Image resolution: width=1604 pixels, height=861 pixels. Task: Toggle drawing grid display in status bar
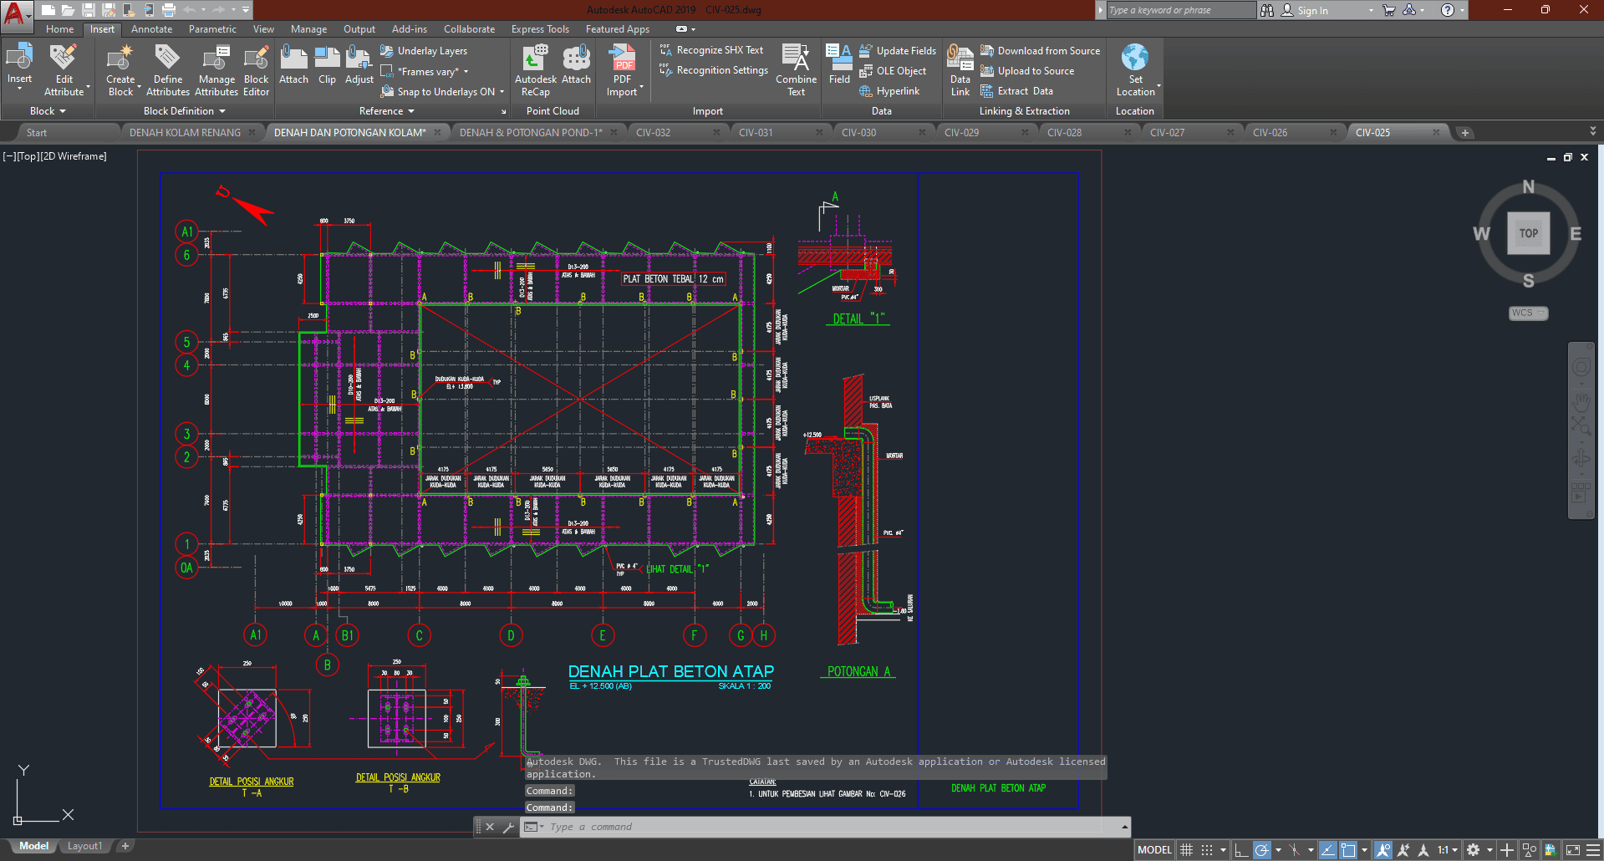tap(1186, 850)
